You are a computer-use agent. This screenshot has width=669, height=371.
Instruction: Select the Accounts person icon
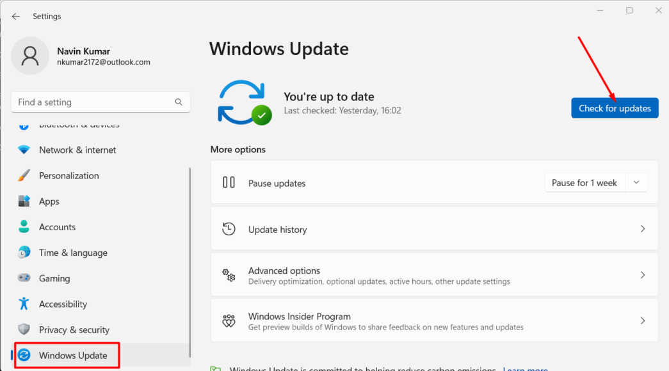tap(24, 226)
